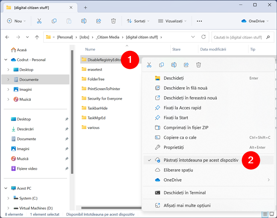Switch to Details view in the status bar
Image resolution: width=277 pixels, height=218 pixels.
(265, 214)
